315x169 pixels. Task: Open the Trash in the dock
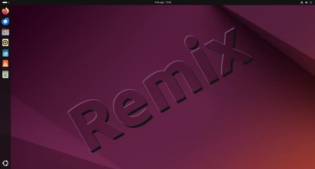point(5,75)
